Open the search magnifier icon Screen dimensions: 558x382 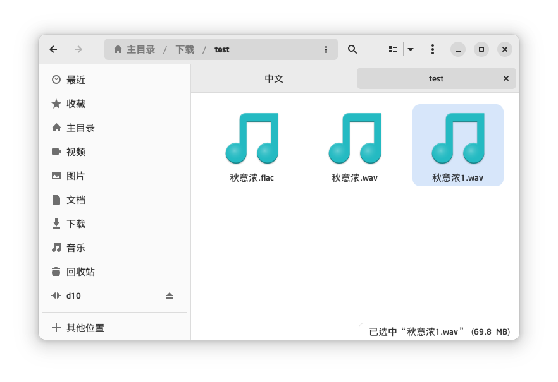click(x=352, y=49)
